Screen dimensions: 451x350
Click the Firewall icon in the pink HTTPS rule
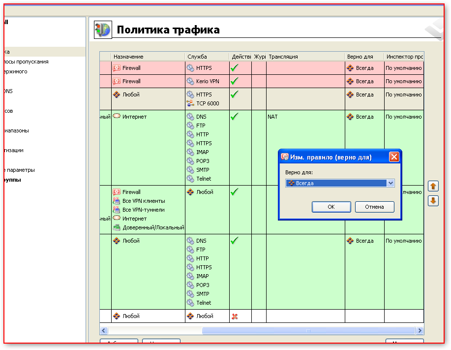[x=117, y=68]
